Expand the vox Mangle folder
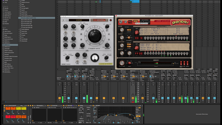Screen dimensions: 222x125 coord(19,39)
